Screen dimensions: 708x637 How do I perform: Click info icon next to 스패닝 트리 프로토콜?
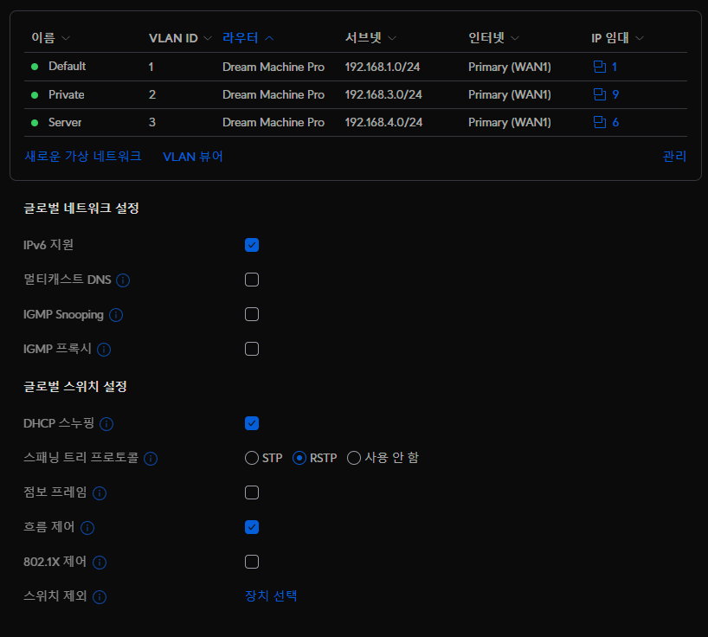pos(151,459)
